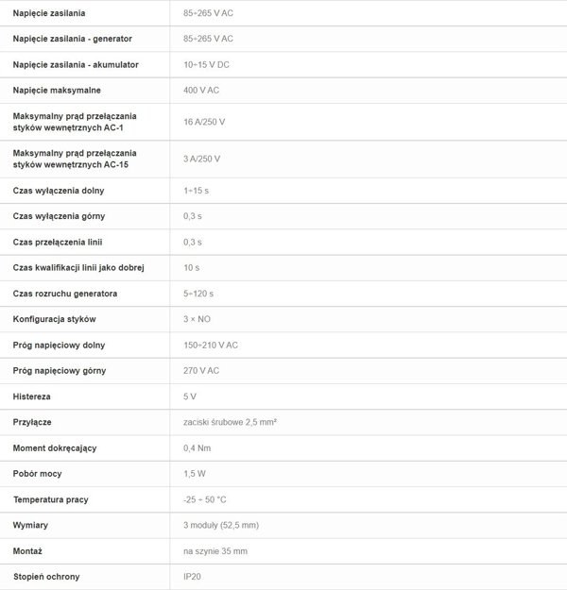Click the '5÷120 s' generator start value

click(198, 294)
